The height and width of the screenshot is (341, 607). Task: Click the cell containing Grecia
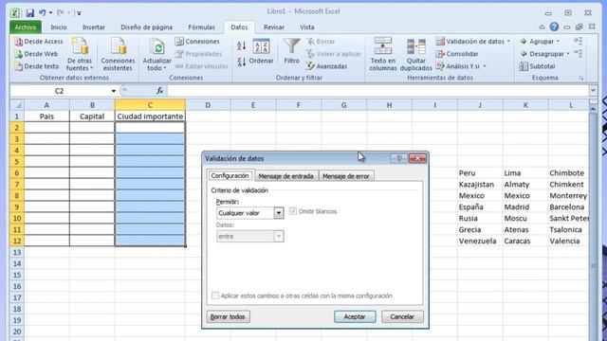(480, 229)
